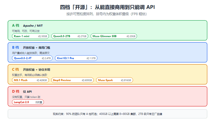
Task: Click the Muse Glimmer 30B chip
Action: 114,36
